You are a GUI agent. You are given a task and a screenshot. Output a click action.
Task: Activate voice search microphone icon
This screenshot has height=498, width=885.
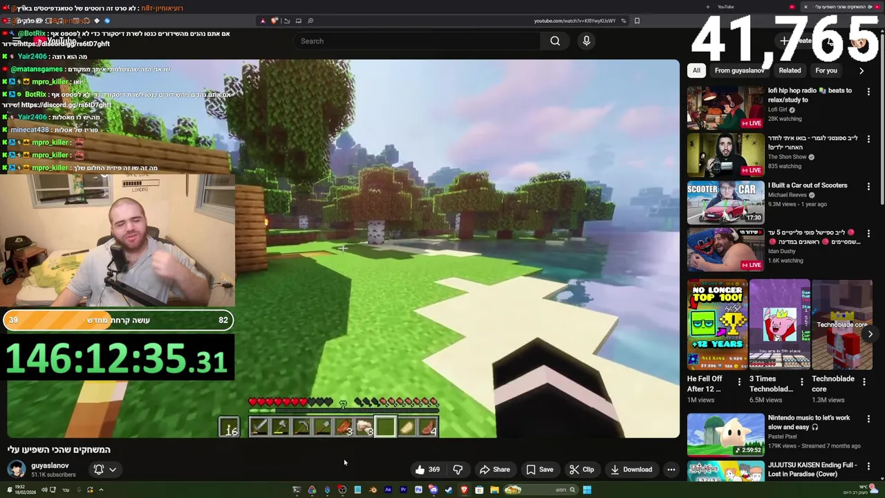tap(586, 41)
